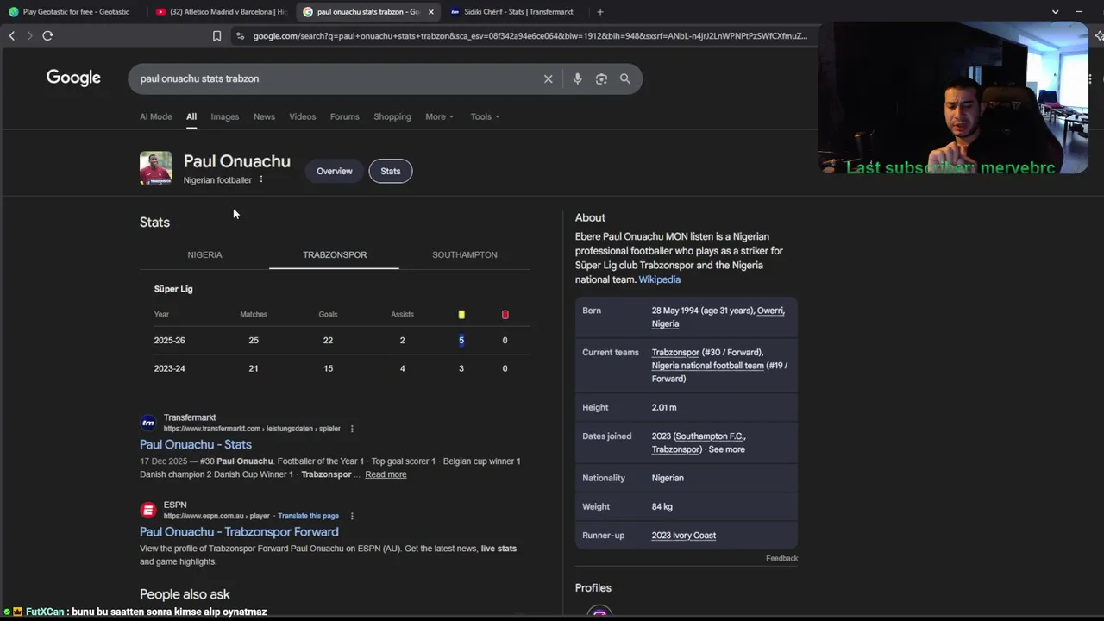Go forward with browser forward arrow
This screenshot has height=621, width=1104.
(x=29, y=35)
